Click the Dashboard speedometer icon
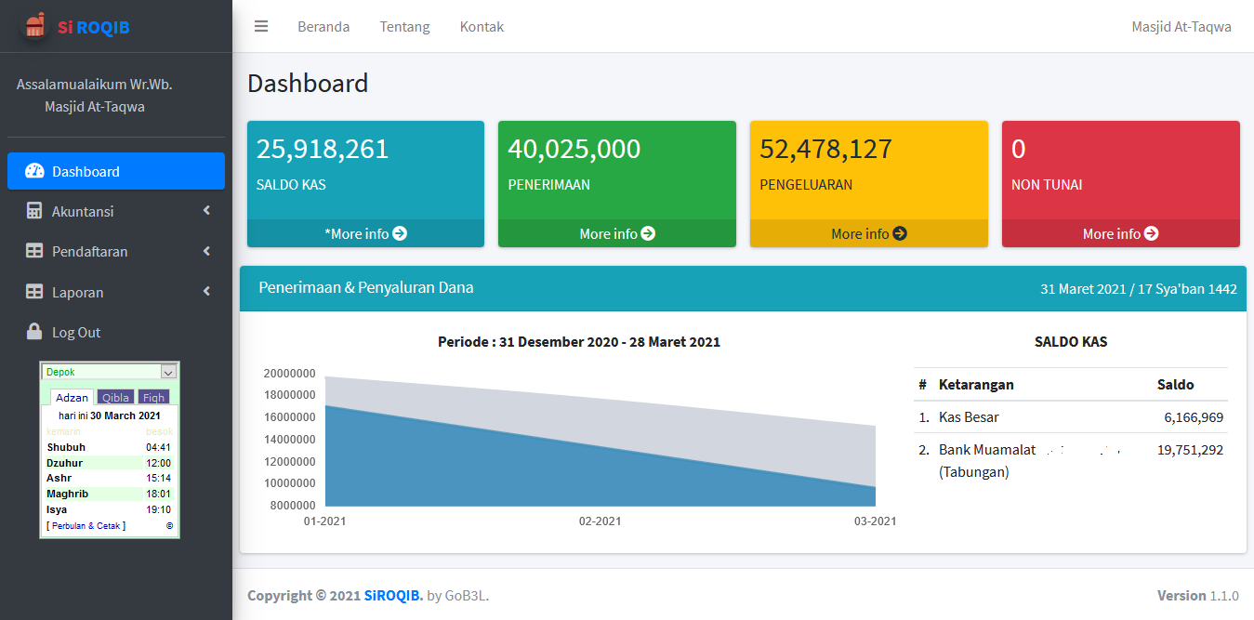1254x620 pixels. (34, 171)
